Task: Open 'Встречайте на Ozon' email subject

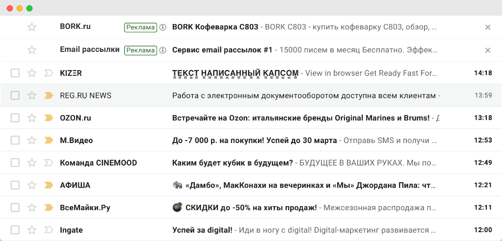Action: (x=301, y=118)
